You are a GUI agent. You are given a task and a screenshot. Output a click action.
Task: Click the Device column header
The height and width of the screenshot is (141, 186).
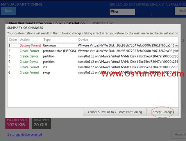click(x=128, y=40)
